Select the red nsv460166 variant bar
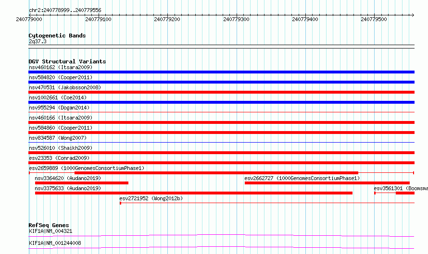 221,122
